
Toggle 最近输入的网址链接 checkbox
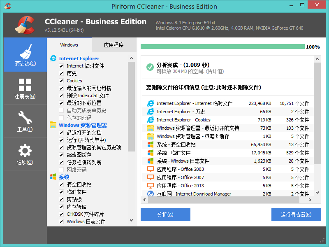tap(61, 88)
